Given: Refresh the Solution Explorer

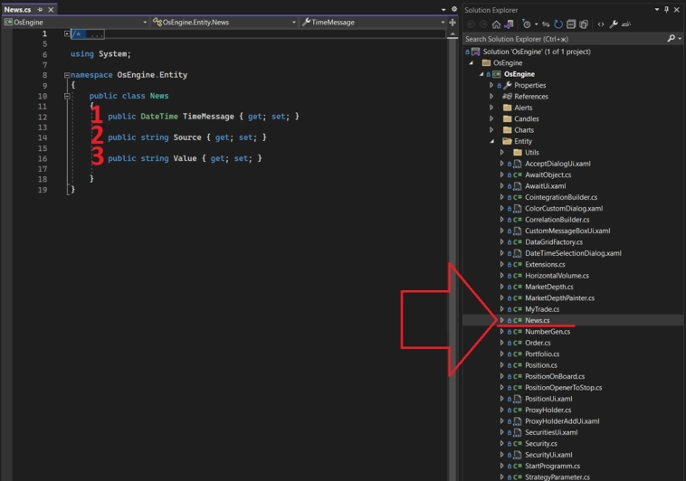Looking at the screenshot, I should coord(558,24).
